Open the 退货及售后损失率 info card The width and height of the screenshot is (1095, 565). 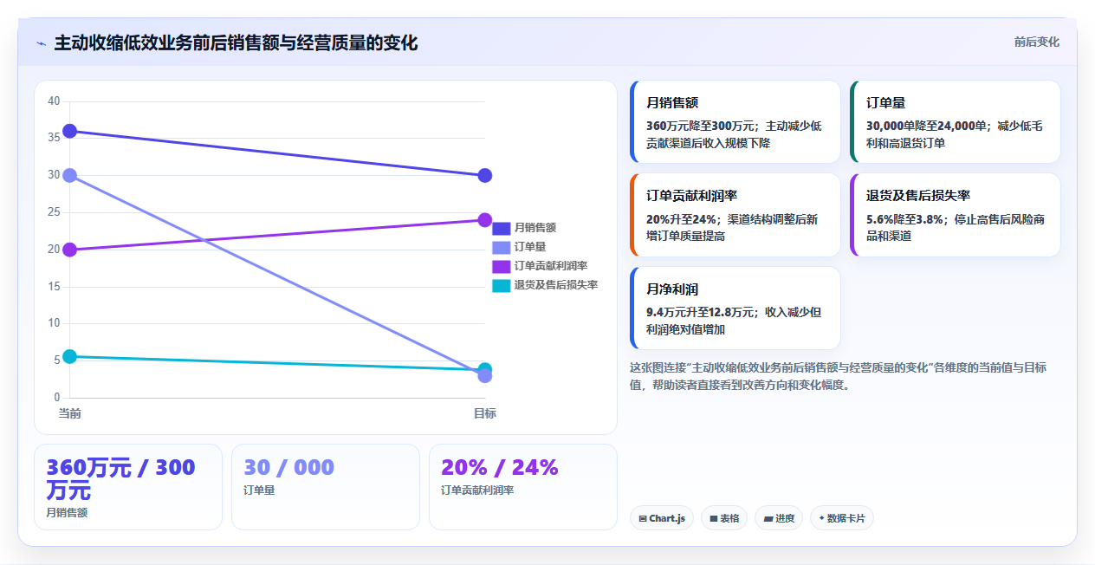tap(956, 215)
